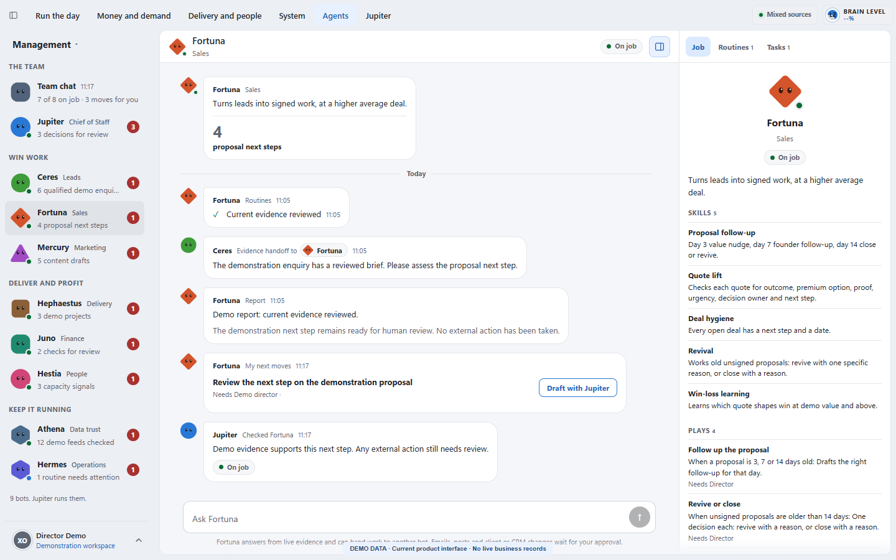The width and height of the screenshot is (896, 560).
Task: Select the Juno Finance avatar
Action: (x=21, y=344)
